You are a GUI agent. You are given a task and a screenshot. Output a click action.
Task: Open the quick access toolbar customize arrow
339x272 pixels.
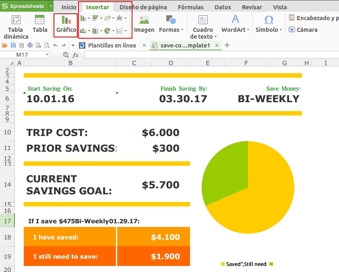pos(73,45)
